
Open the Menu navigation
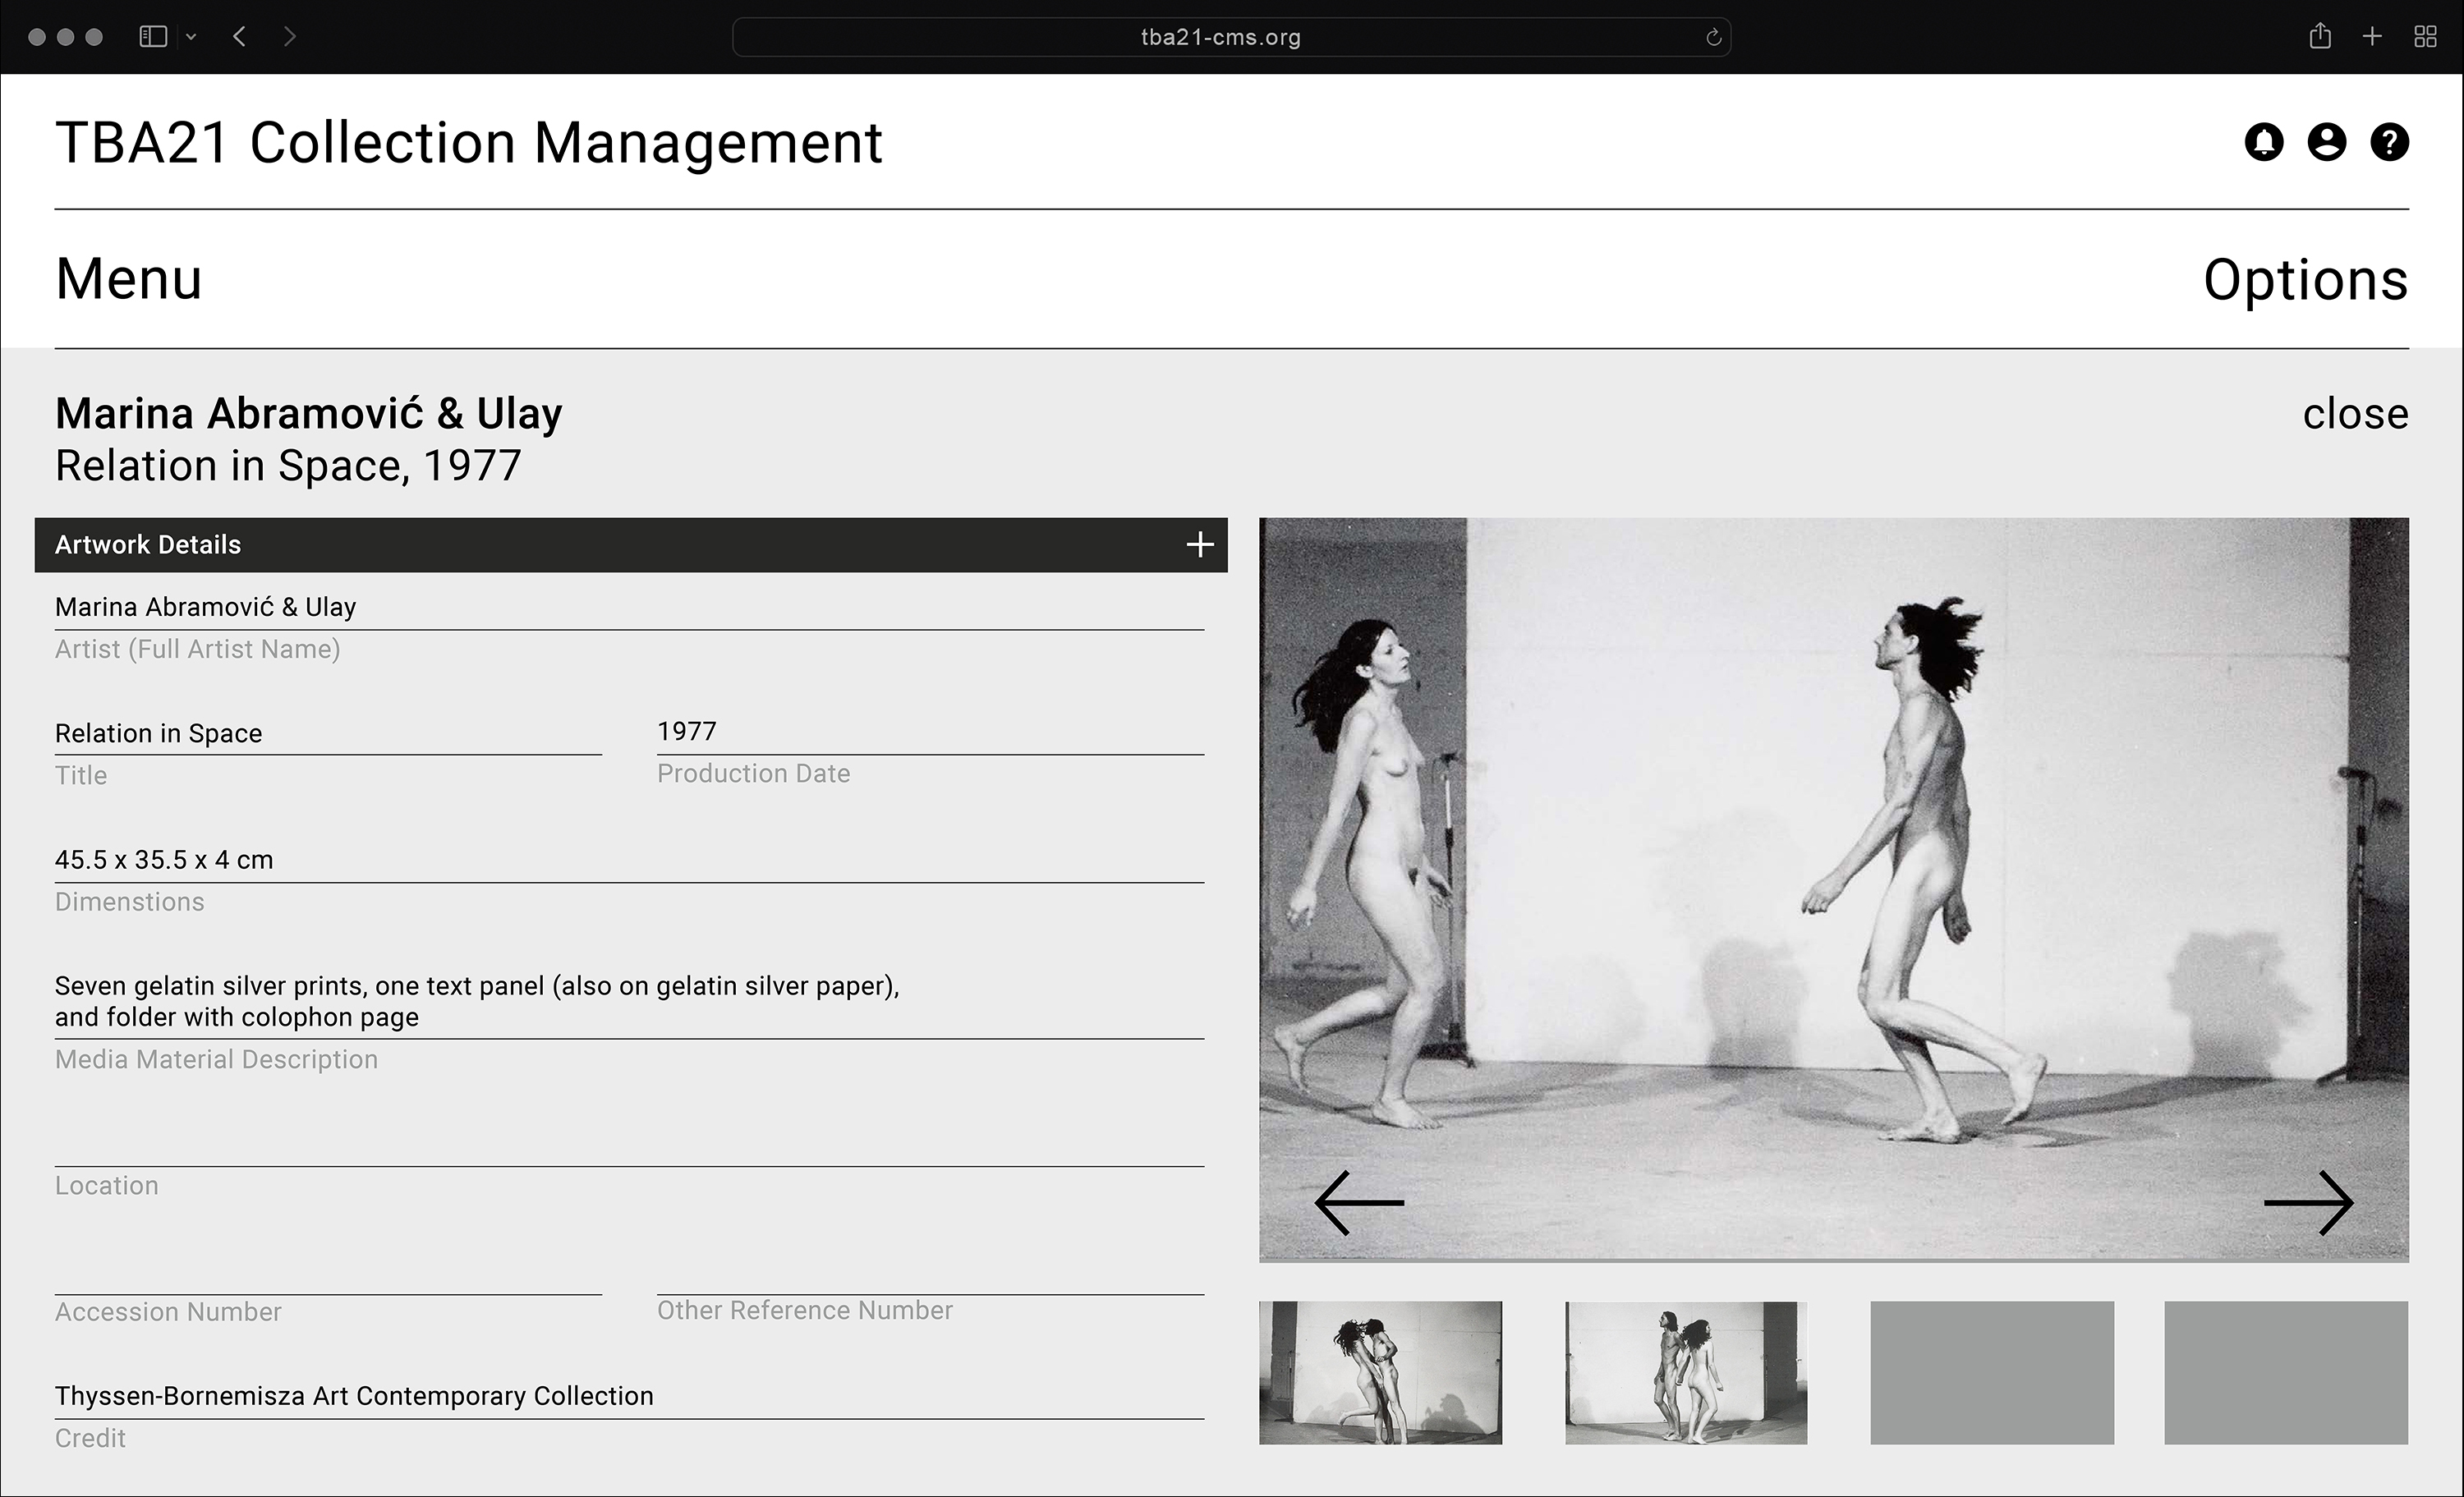click(129, 279)
